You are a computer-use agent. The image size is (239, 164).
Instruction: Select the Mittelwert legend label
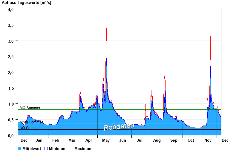[32, 148]
